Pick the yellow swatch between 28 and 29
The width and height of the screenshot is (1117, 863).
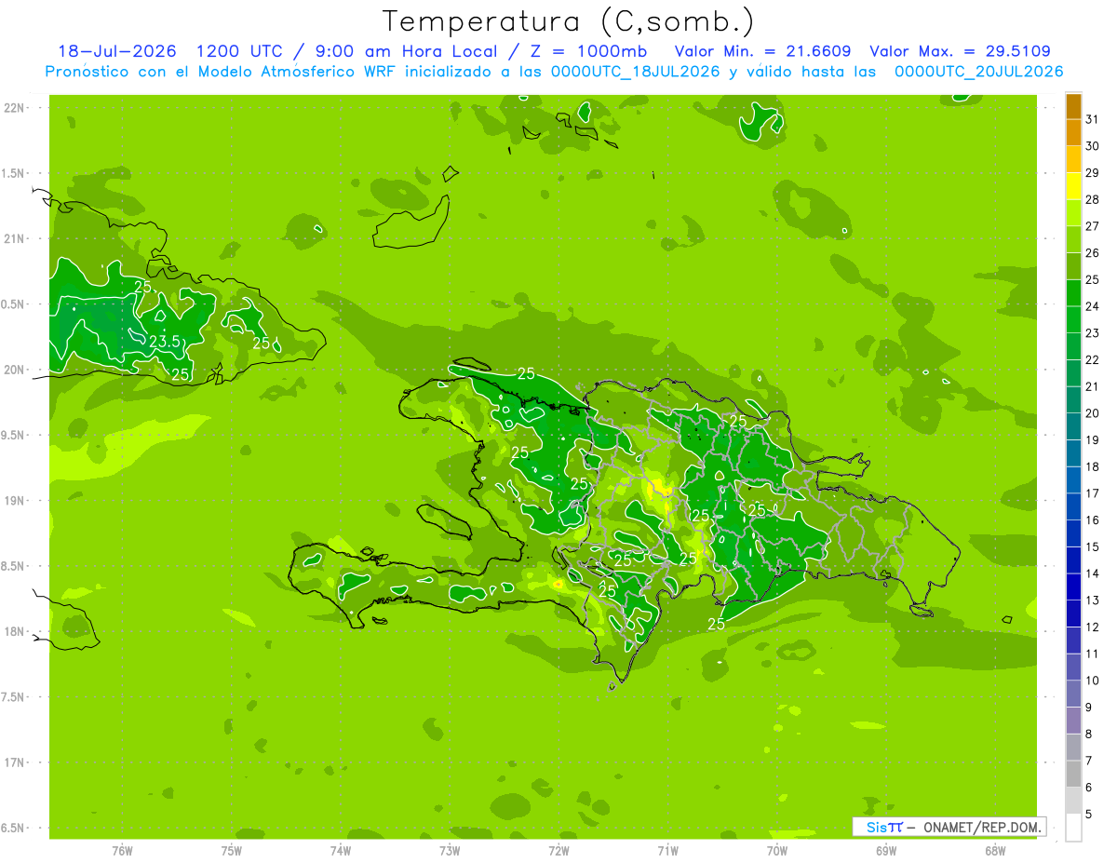coord(1073,186)
